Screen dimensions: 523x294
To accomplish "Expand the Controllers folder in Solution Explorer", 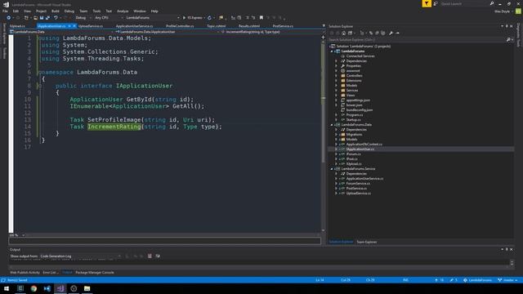I will [x=336, y=76].
